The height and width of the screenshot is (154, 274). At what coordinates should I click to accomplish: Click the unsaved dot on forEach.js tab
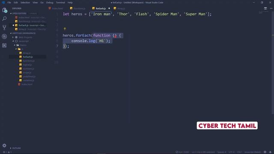click(109, 9)
